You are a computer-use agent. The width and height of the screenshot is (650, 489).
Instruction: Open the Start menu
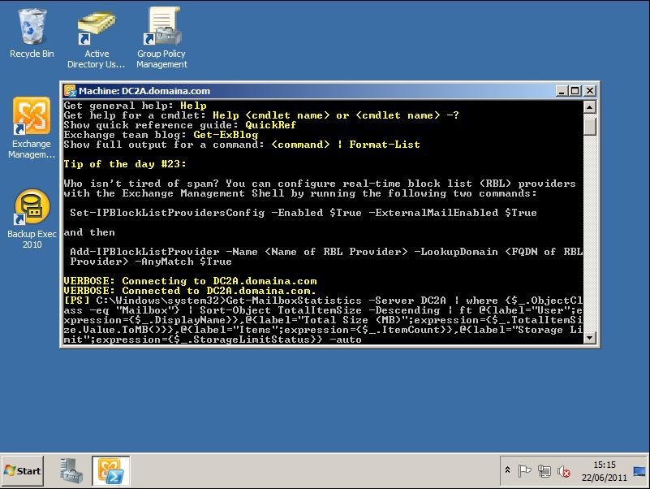coord(22,470)
